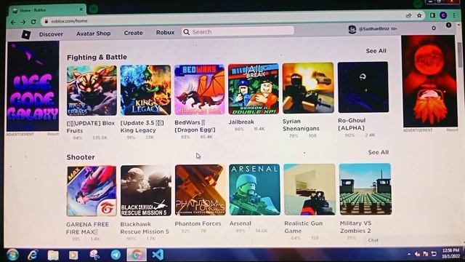
Task: Open the Discover page
Action: [x=51, y=34]
